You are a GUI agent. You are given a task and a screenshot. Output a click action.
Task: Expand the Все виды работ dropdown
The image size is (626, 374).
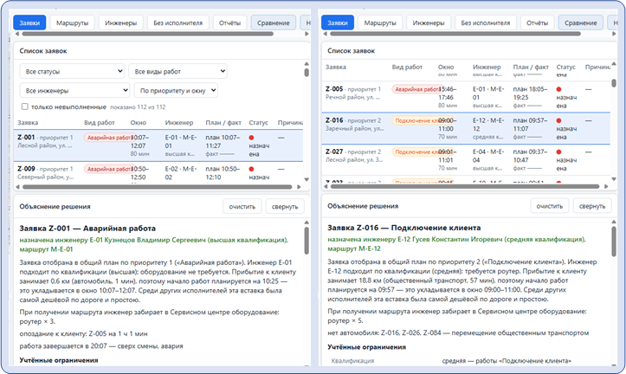pyautogui.click(x=177, y=72)
